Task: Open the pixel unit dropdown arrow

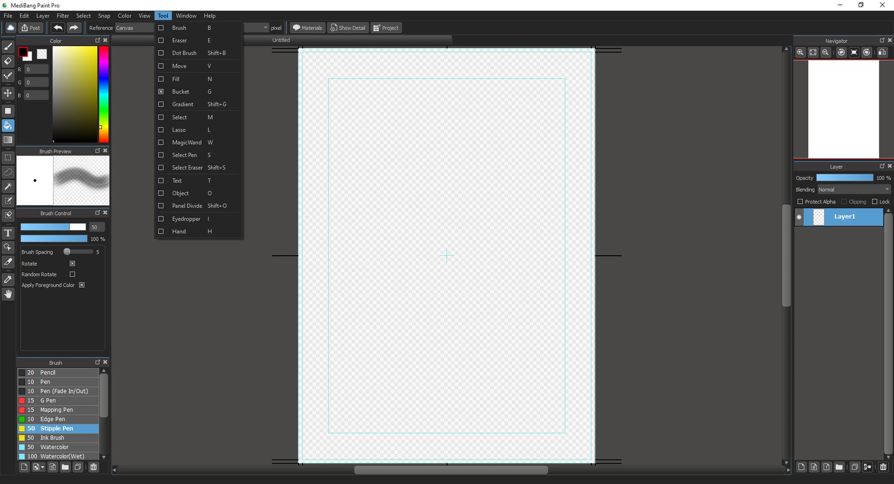Action: coord(266,28)
